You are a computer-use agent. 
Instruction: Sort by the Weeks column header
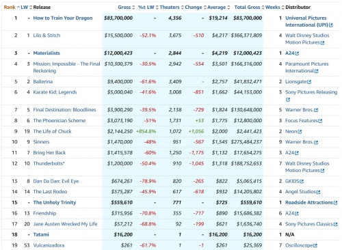click(273, 8)
